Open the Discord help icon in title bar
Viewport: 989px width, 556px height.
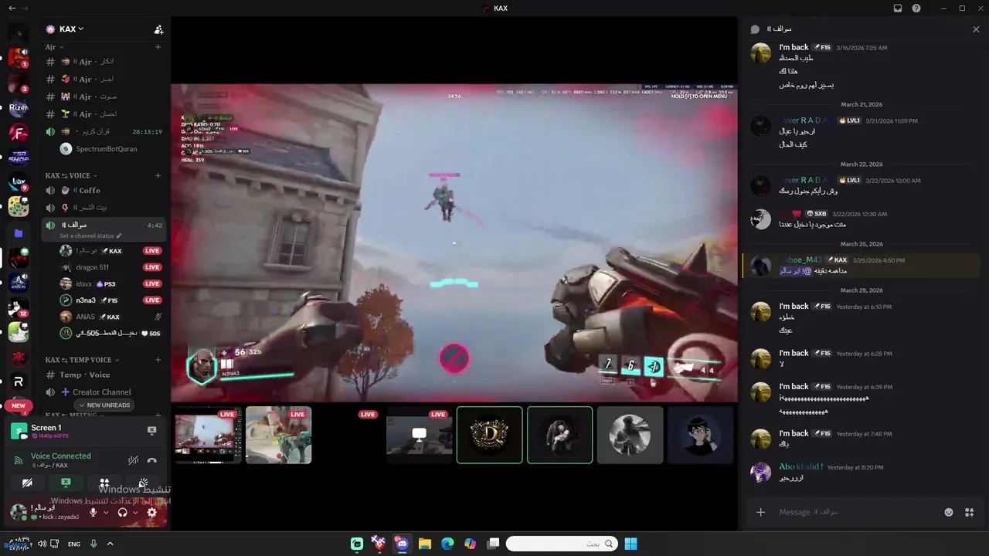point(916,8)
